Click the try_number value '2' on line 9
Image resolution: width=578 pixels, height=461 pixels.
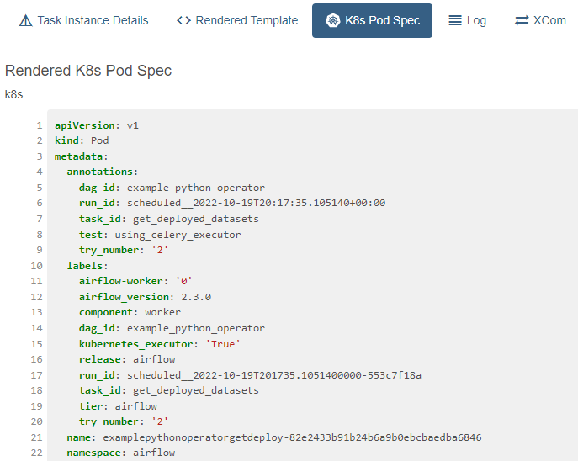[x=160, y=250]
